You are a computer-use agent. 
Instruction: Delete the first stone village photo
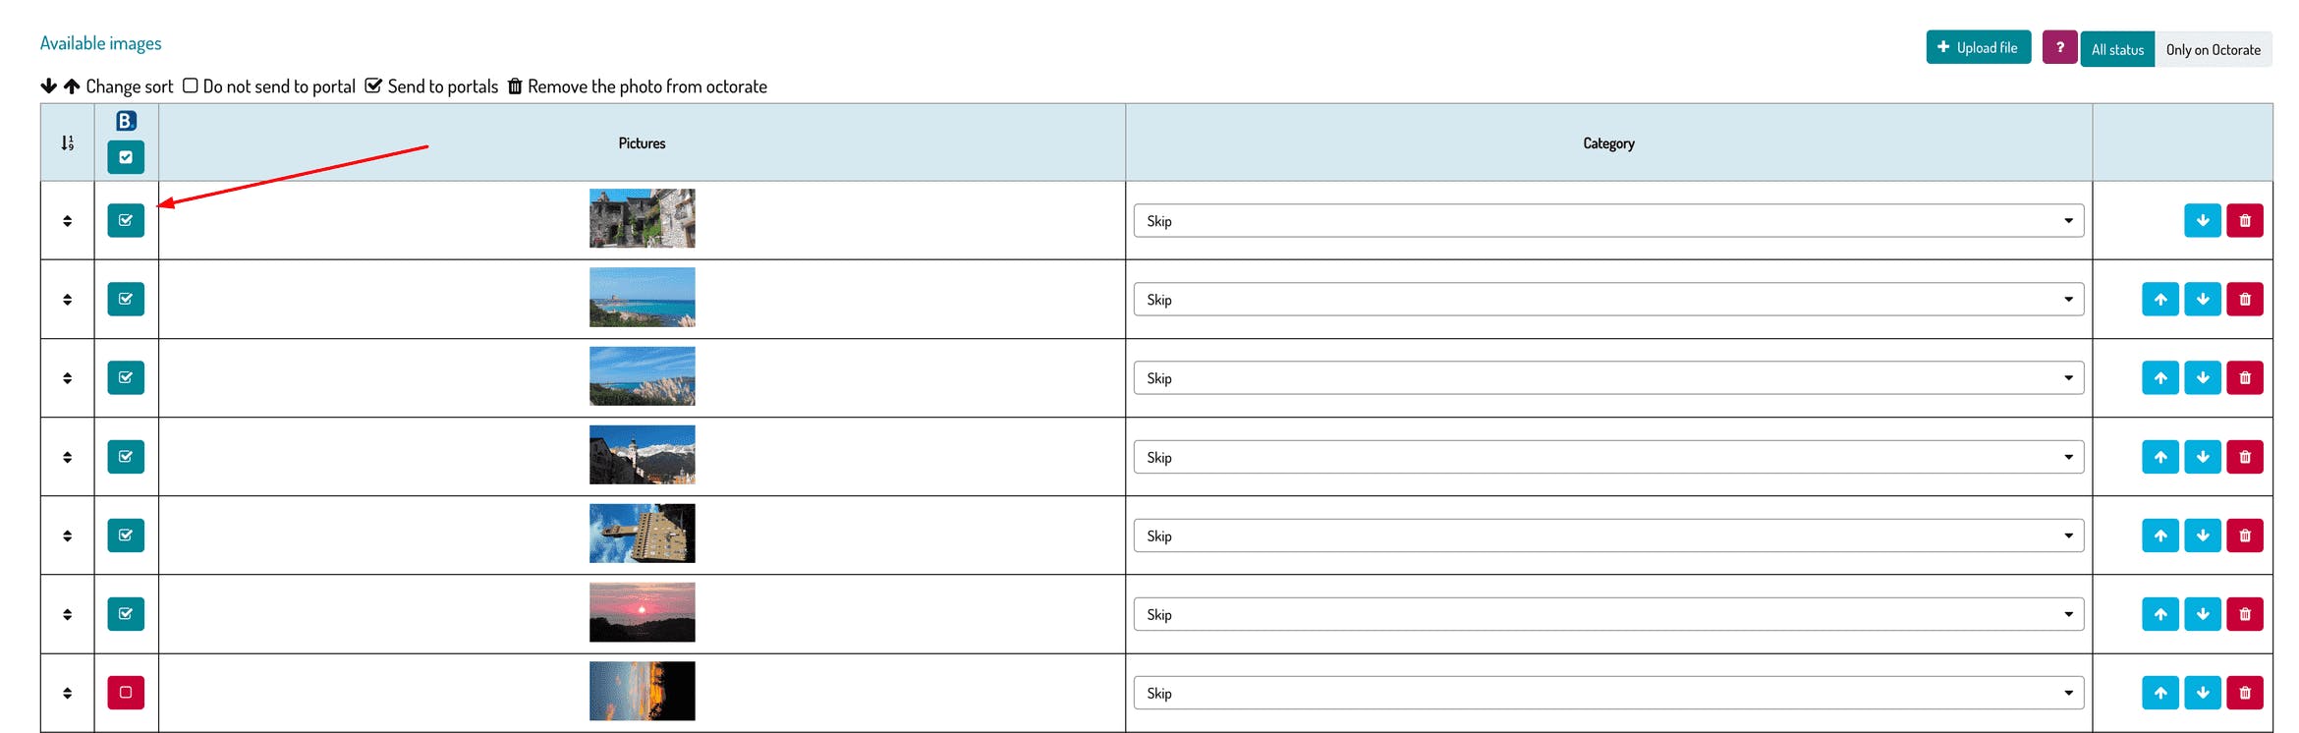point(2244,221)
